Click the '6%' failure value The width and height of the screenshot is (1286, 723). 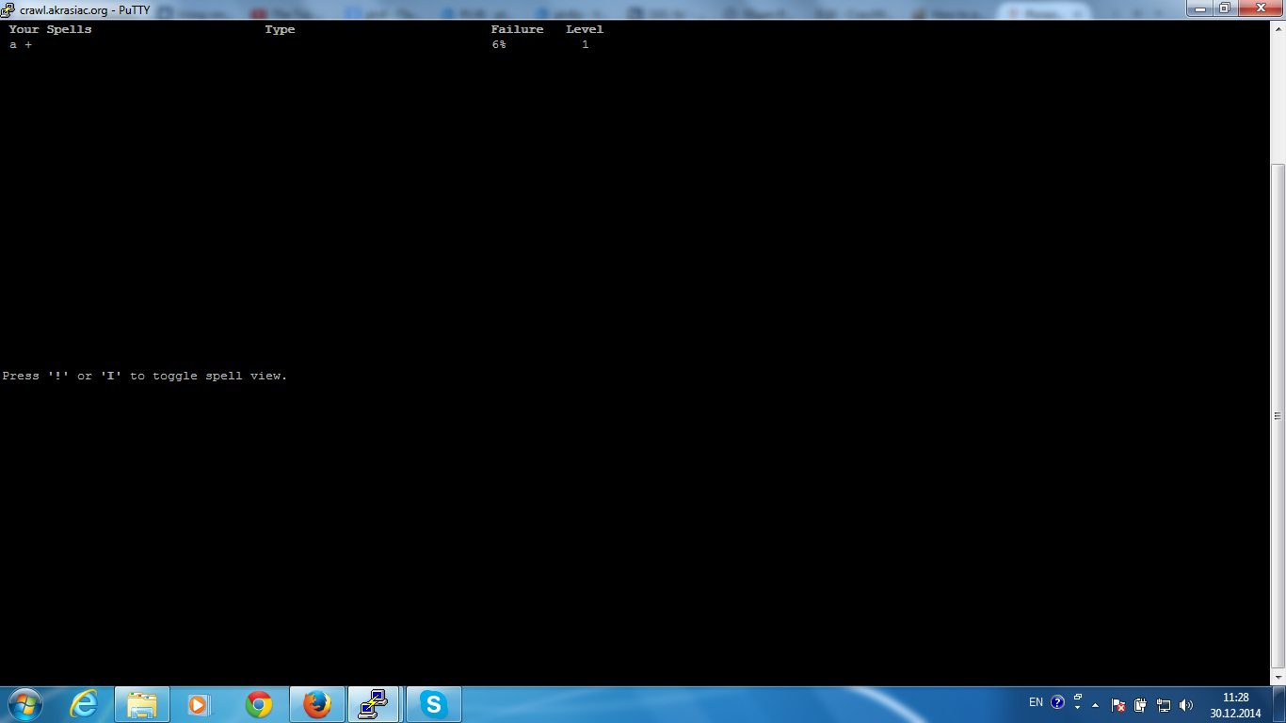[499, 44]
